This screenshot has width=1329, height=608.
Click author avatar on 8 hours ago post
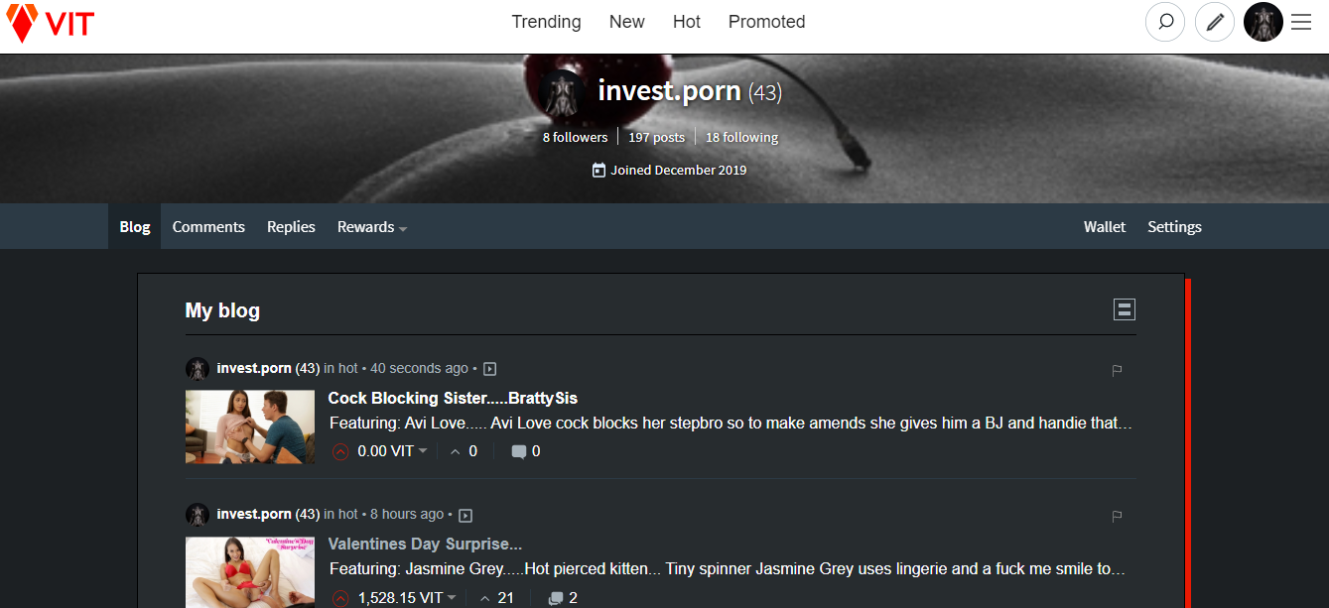click(198, 515)
